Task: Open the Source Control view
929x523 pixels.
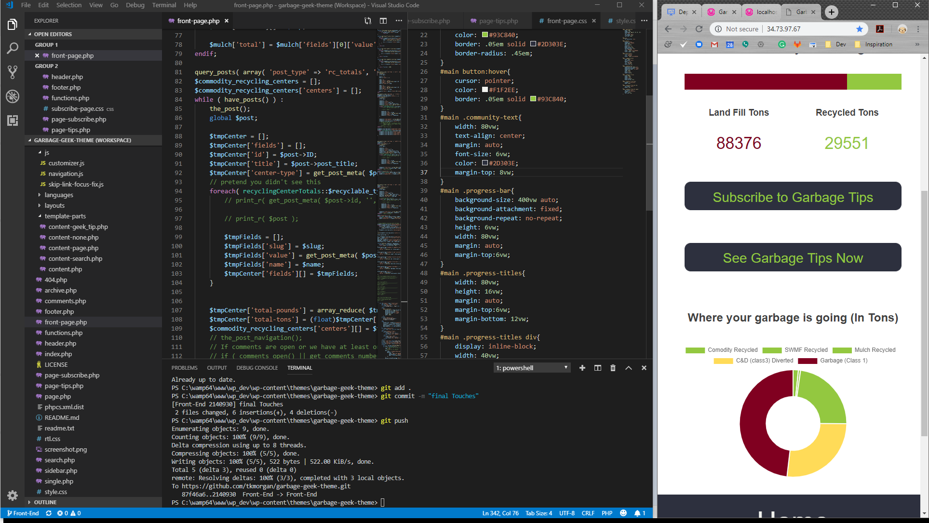Action: [x=13, y=72]
